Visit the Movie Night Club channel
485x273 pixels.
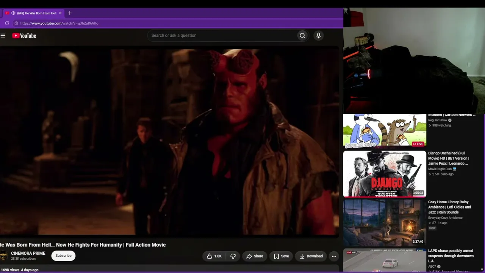[x=440, y=169]
